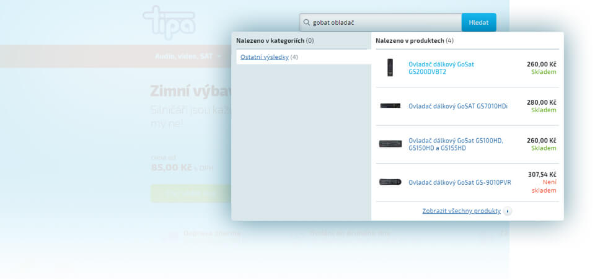Open 'Ovladač dálkový GoSat GS-9010PVR' product link
This screenshot has width=595, height=279.
459,182
